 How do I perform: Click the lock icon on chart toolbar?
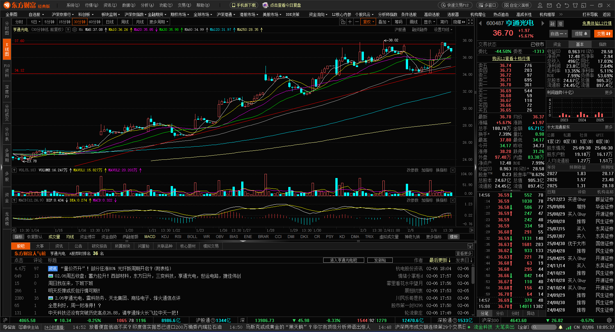(x=343, y=22)
